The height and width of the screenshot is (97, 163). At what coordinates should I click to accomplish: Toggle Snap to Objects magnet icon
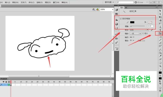[160, 91]
